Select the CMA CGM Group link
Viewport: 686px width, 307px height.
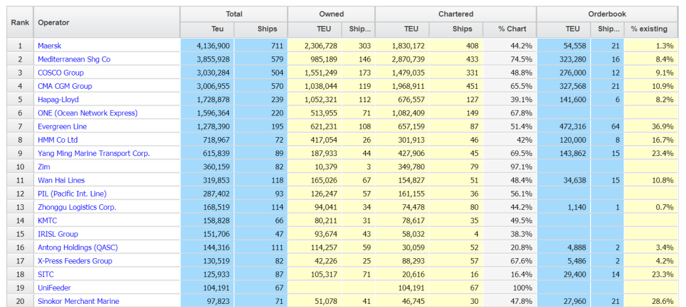(x=65, y=86)
